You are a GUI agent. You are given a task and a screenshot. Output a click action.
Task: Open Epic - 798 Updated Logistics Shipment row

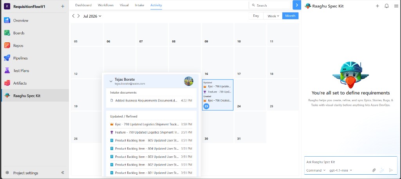point(151,124)
